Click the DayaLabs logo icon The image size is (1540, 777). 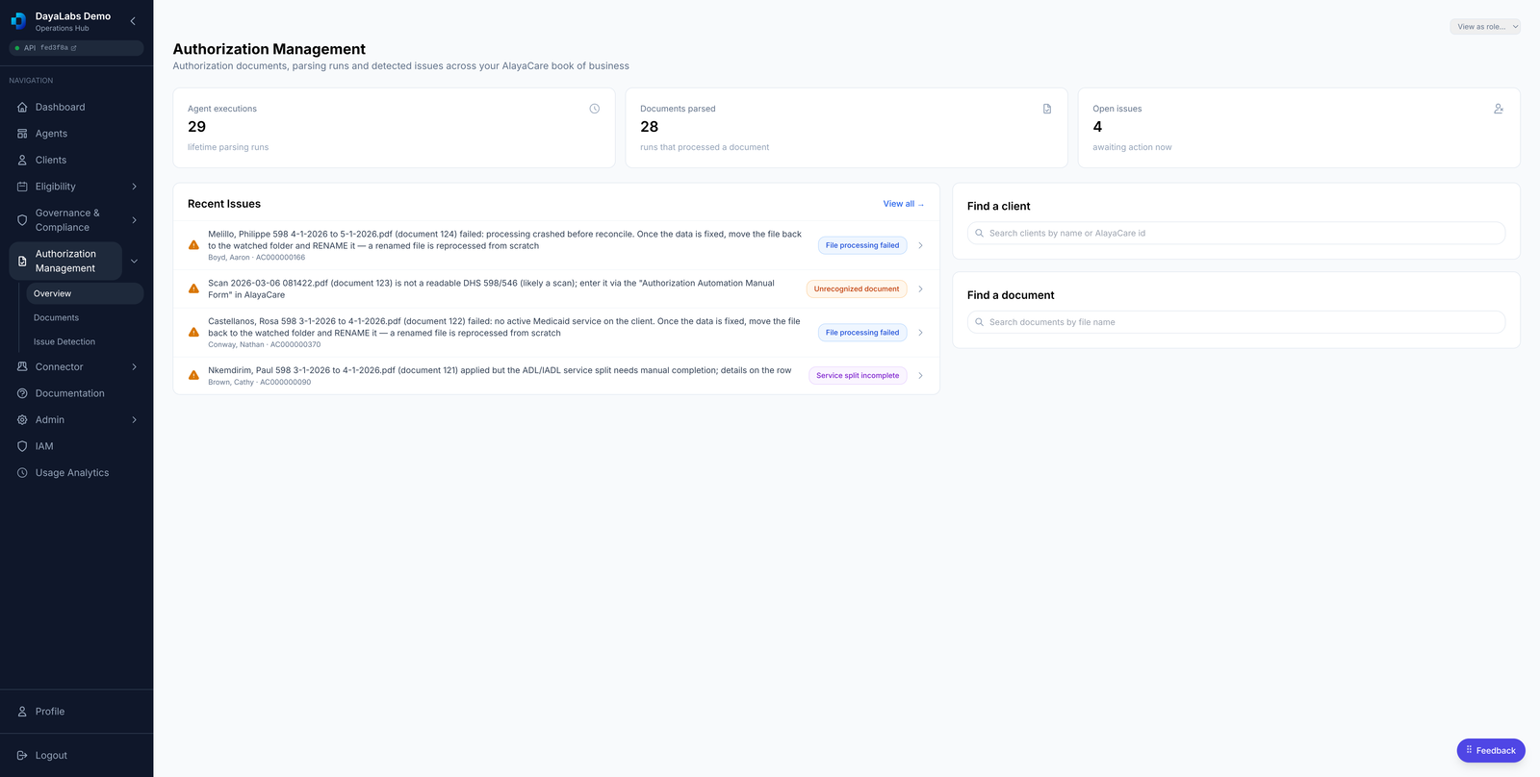point(18,21)
